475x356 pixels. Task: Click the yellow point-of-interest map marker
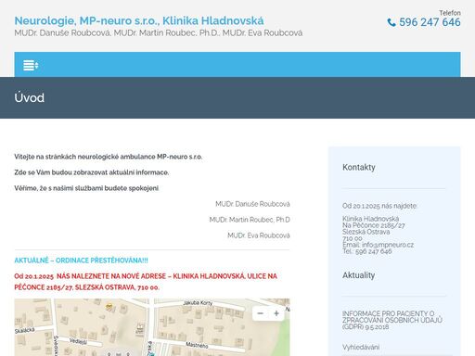coord(109,307)
